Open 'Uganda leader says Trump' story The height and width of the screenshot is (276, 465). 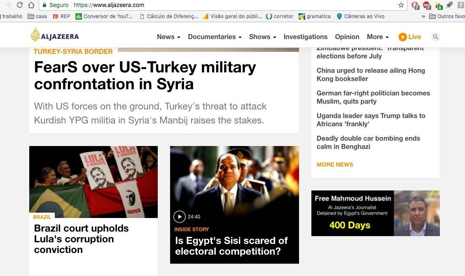(x=371, y=120)
